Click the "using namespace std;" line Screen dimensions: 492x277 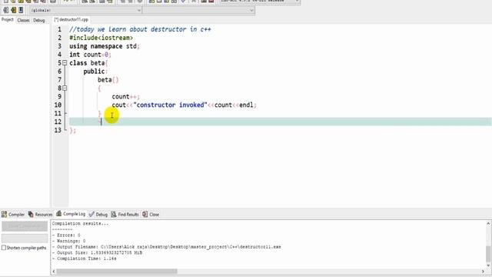[x=105, y=46]
